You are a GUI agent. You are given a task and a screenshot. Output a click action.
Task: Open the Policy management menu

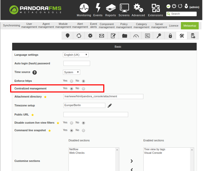(x=124, y=26)
